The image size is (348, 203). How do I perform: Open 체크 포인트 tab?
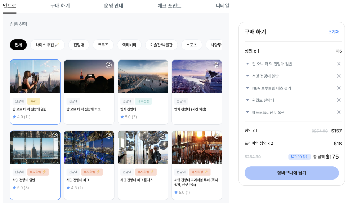169,6
